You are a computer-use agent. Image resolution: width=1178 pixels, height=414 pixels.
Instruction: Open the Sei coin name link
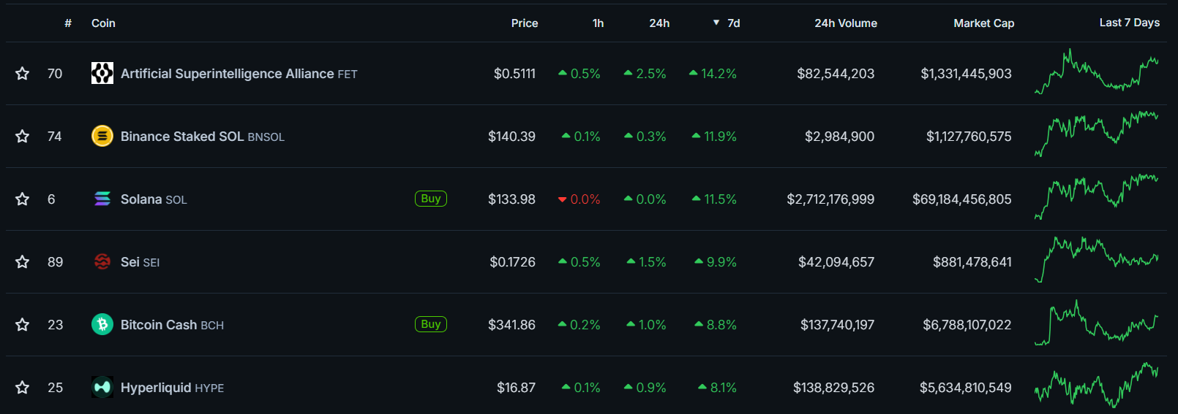tap(130, 261)
